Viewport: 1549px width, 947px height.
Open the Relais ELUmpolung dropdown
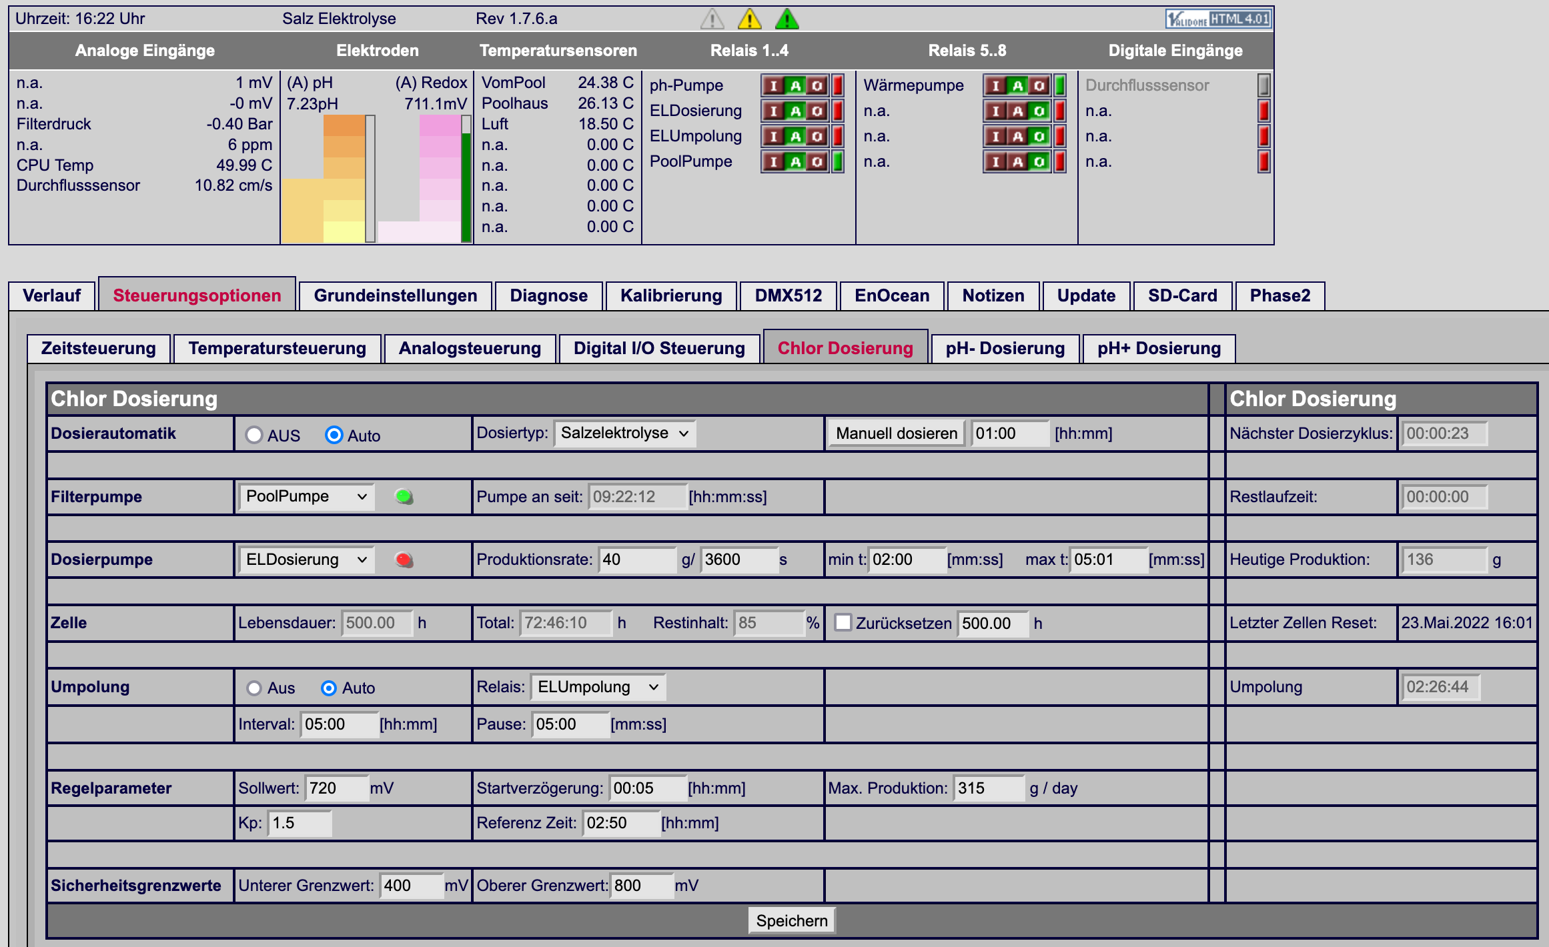point(598,687)
